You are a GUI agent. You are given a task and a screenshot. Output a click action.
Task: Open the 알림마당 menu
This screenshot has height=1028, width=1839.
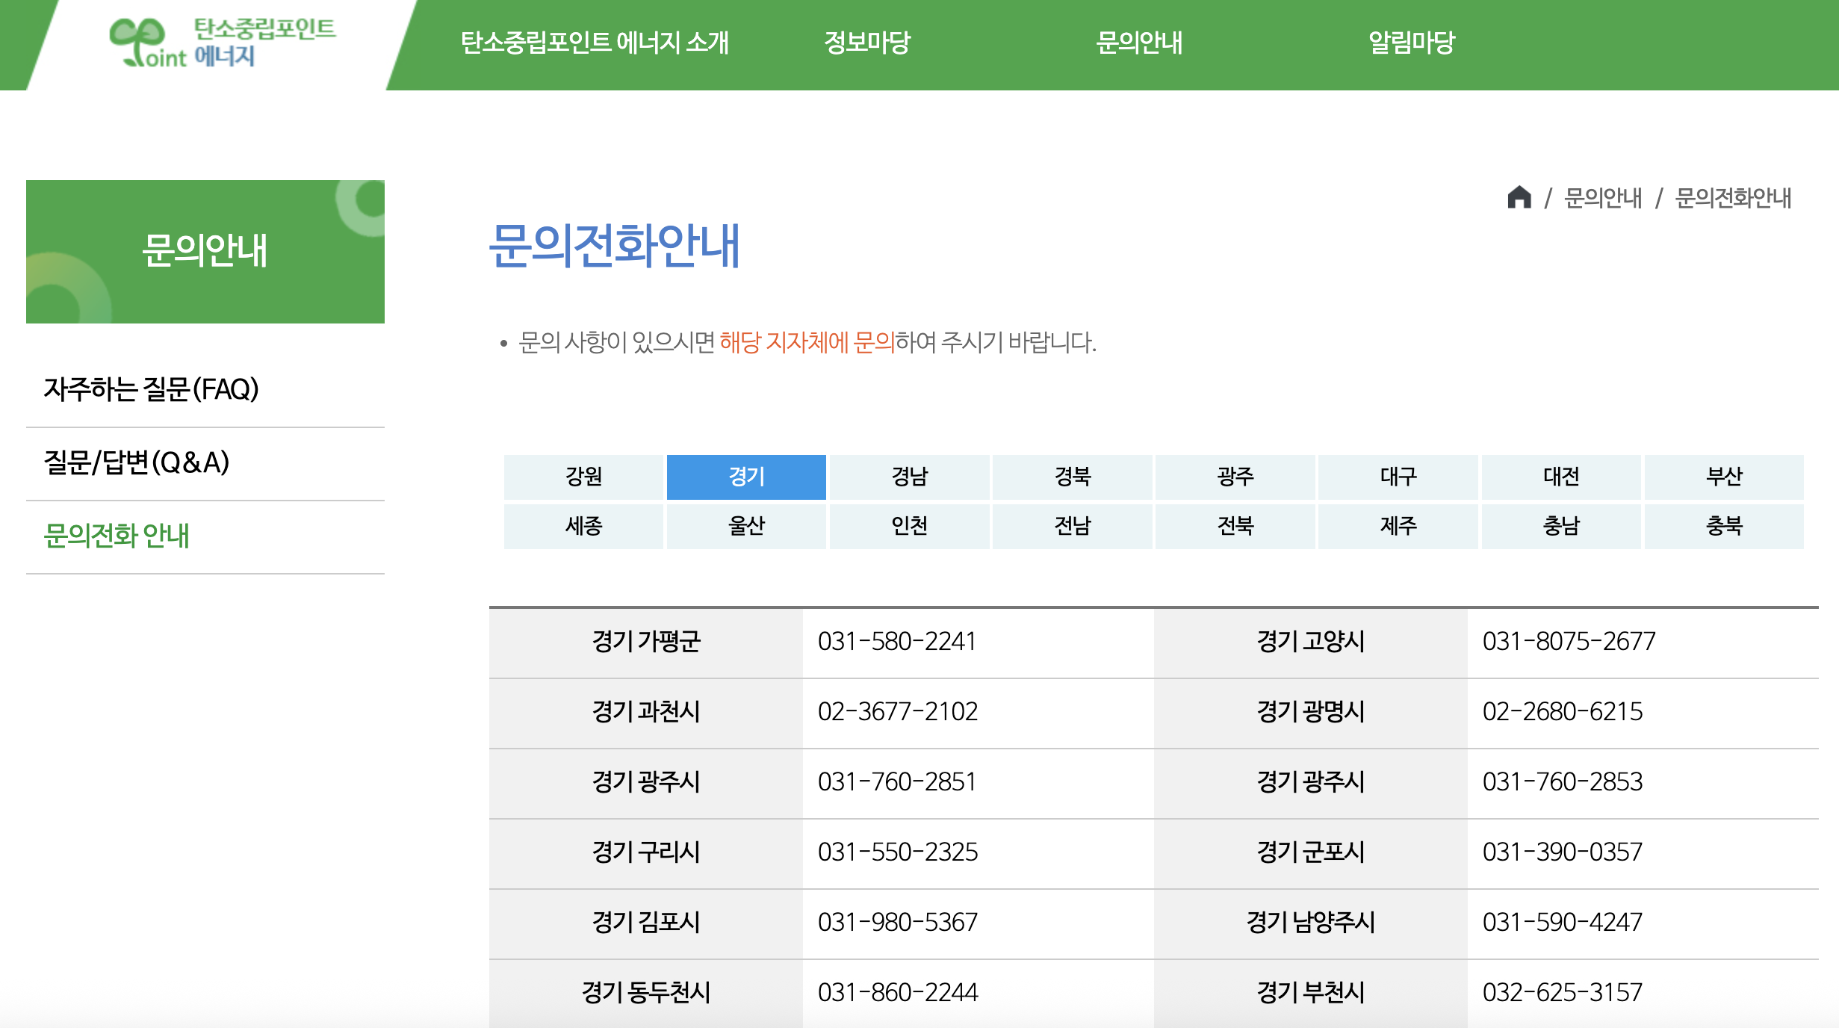point(1411,43)
